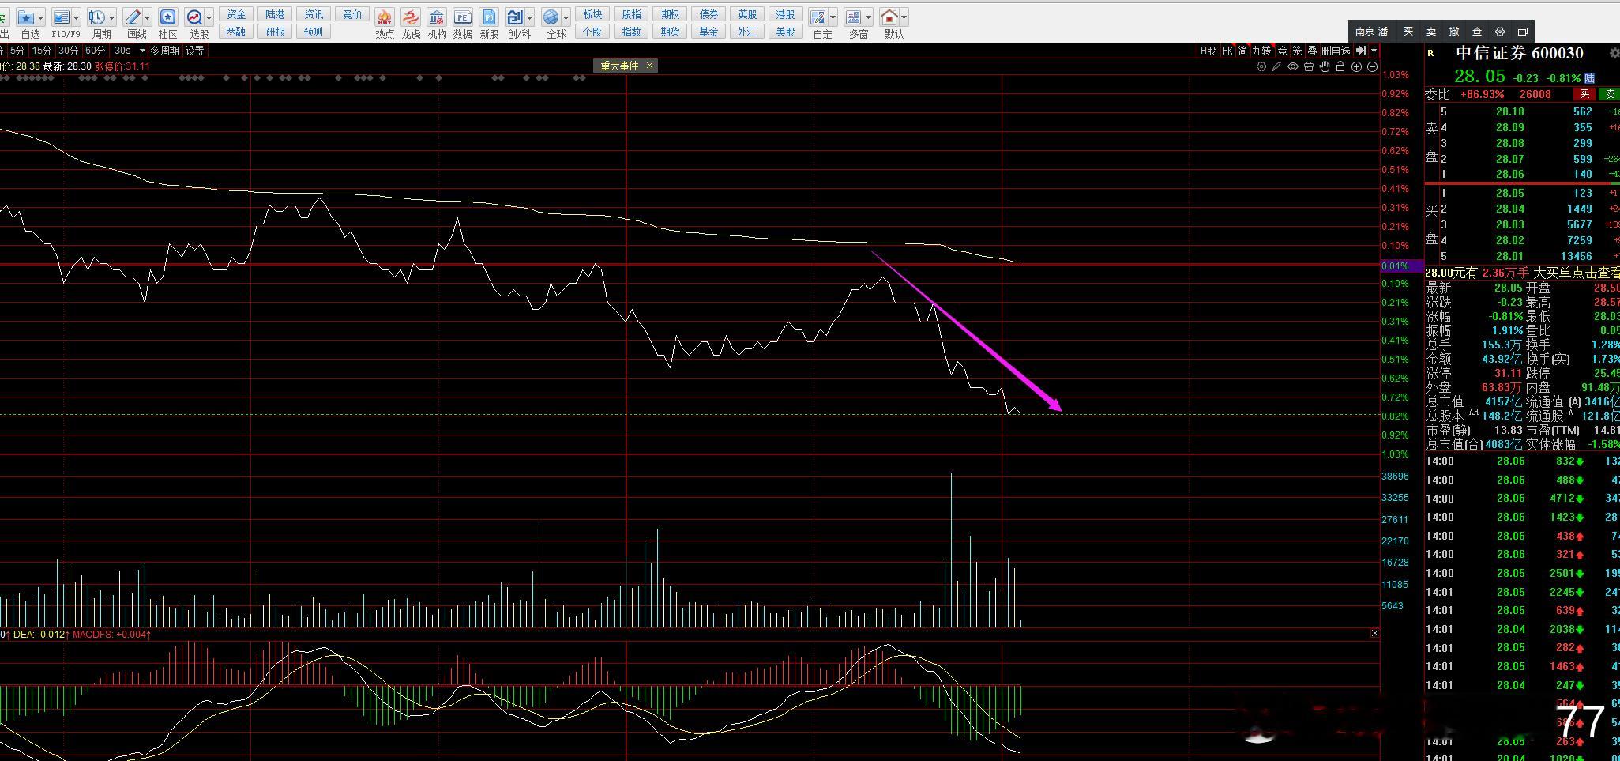Expand the 自选 dropdown arrow

point(41,17)
